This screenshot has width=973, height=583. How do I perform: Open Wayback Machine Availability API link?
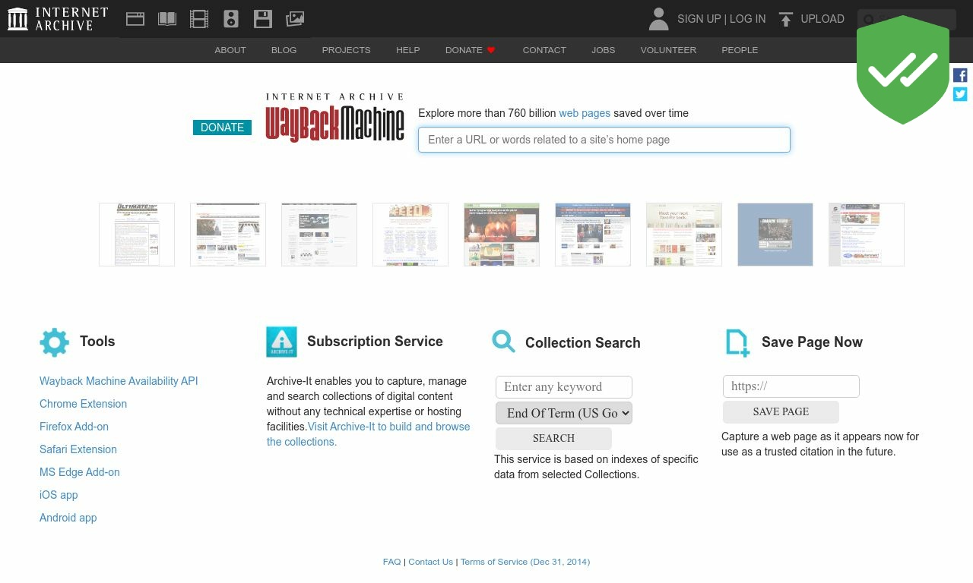coord(119,381)
